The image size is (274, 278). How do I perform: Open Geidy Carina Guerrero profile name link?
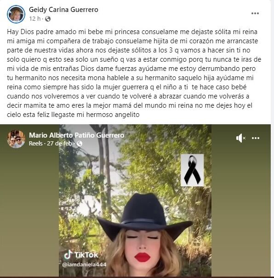[x=63, y=10]
